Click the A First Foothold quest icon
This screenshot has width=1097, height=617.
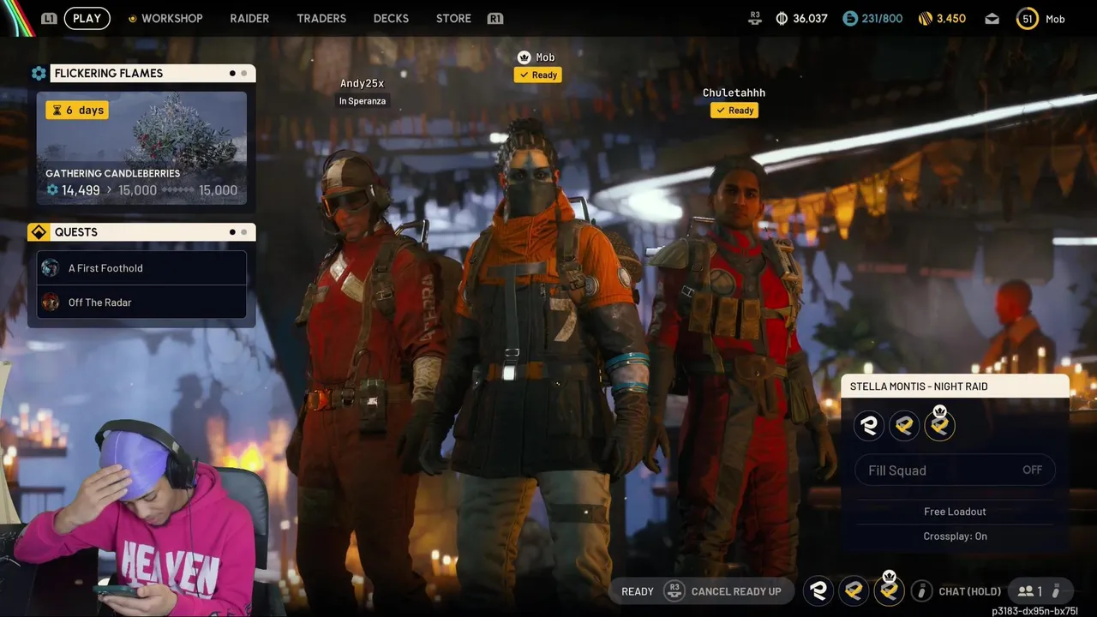coord(51,268)
